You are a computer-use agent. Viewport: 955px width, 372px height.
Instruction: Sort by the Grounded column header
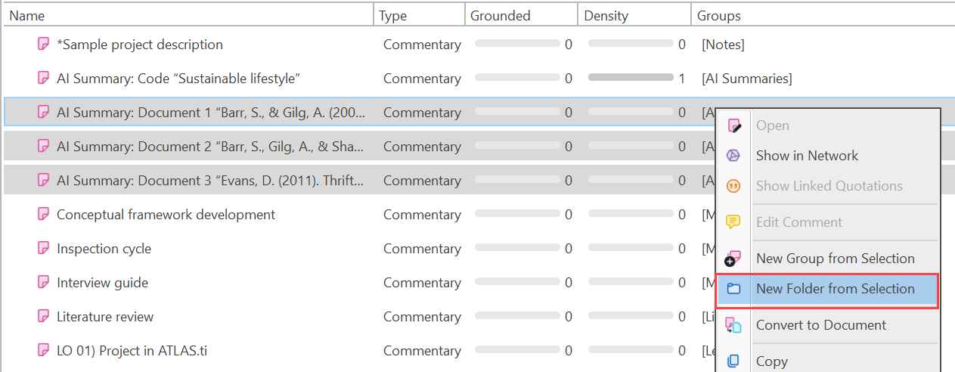(x=500, y=15)
